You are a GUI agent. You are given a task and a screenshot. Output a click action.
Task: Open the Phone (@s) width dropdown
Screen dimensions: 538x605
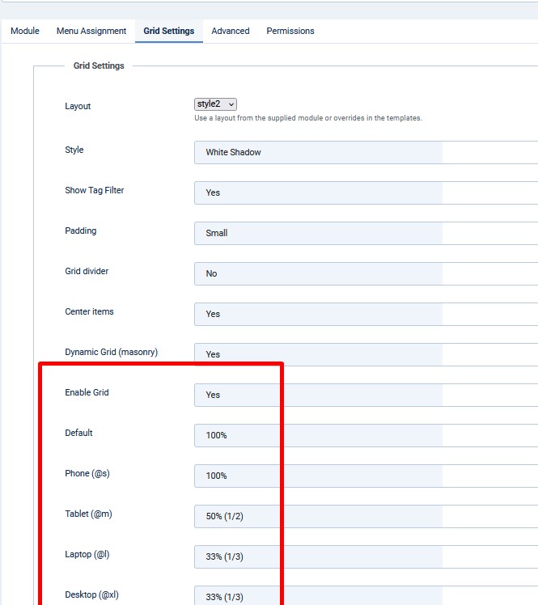(366, 476)
